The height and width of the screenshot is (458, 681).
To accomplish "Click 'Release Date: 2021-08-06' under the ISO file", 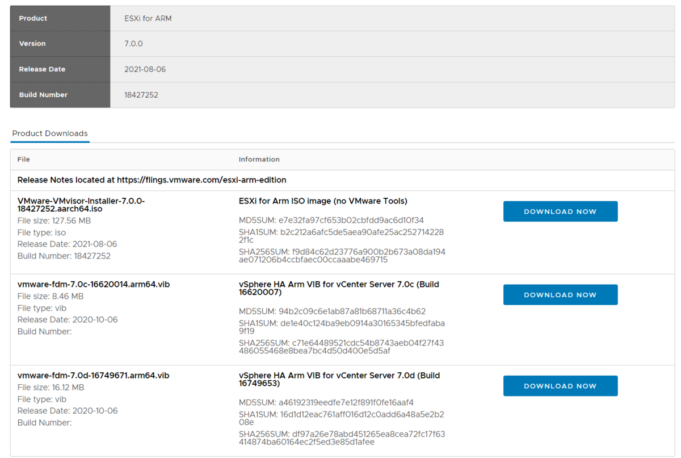I will [68, 244].
